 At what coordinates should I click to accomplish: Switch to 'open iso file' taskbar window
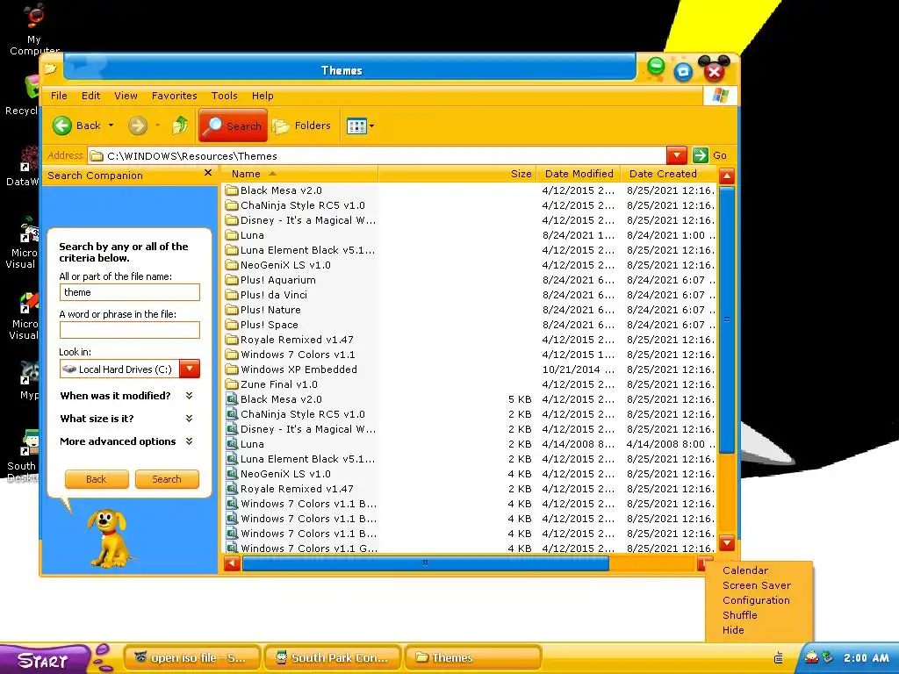click(x=192, y=658)
